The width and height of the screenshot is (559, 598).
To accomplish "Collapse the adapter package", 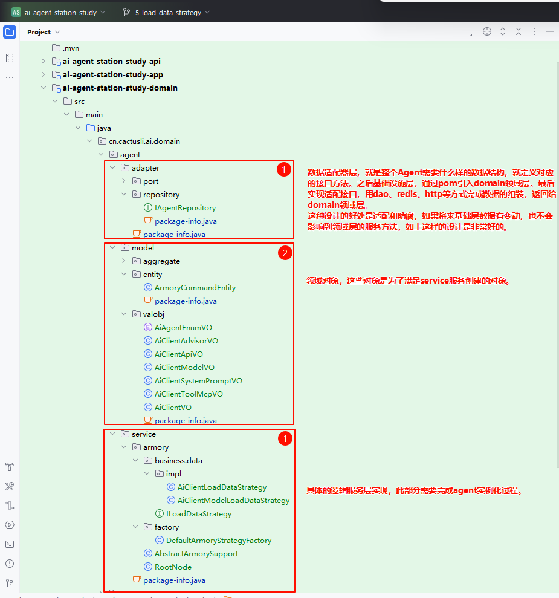I will (x=112, y=168).
